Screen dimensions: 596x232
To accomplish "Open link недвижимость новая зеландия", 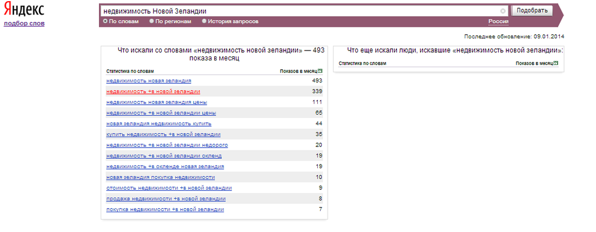I will [x=148, y=81].
